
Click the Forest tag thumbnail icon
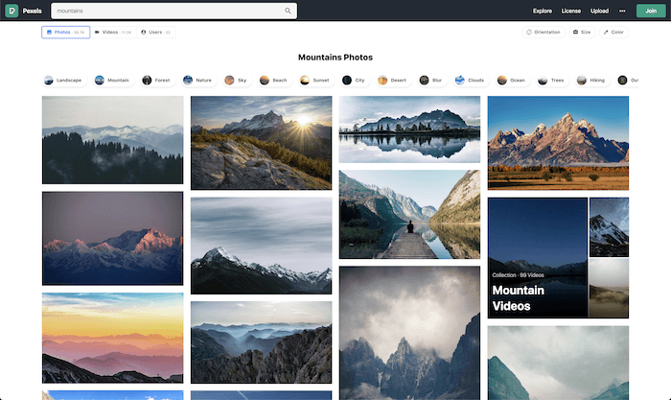tap(147, 80)
